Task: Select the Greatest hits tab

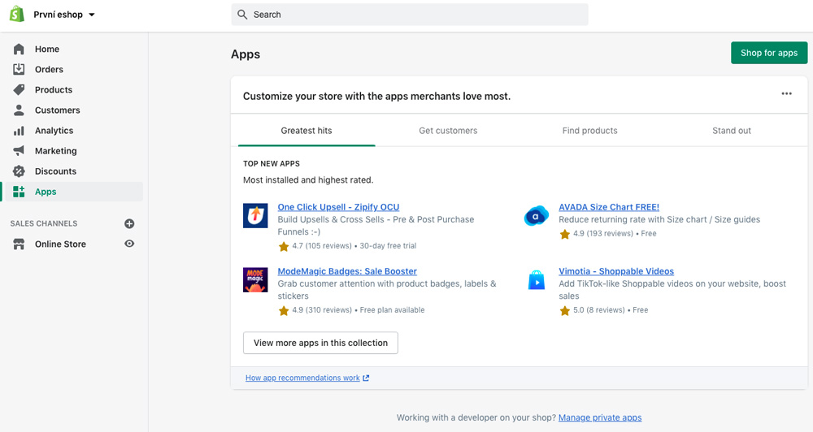Action: coord(307,131)
